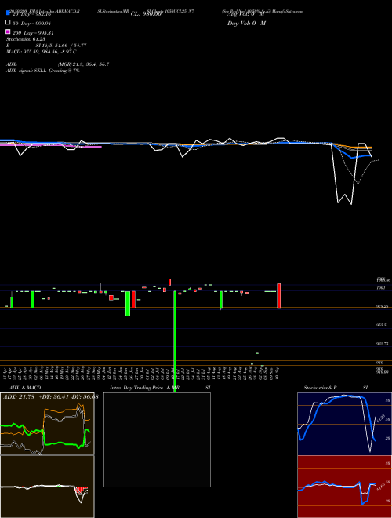Click the empty intraday price chart box
Image resolution: width=392 pixels, height=518 pixels.
click(157, 440)
